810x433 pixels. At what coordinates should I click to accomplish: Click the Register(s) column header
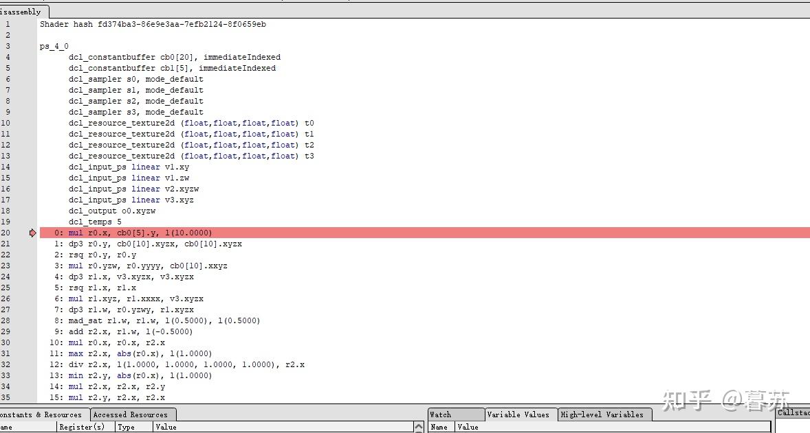[x=85, y=426]
